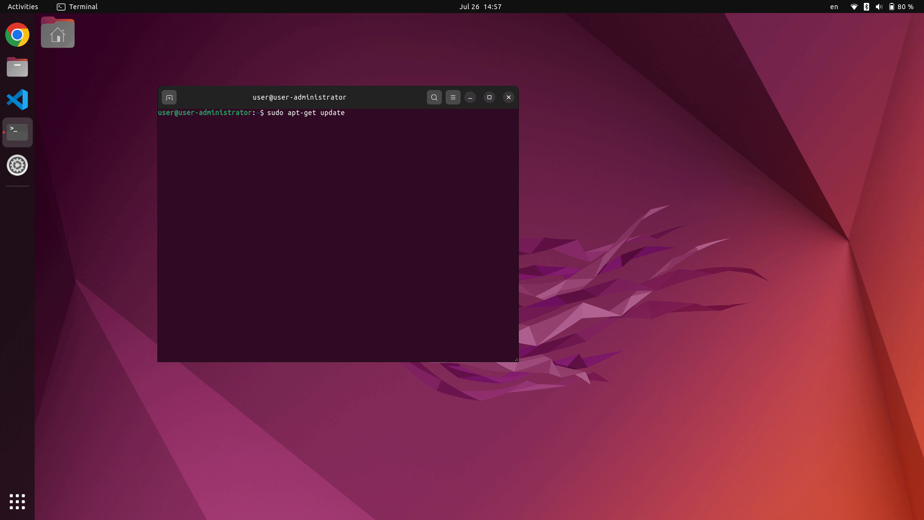The width and height of the screenshot is (924, 520).
Task: Open the Show Applications grid
Action: tap(17, 502)
